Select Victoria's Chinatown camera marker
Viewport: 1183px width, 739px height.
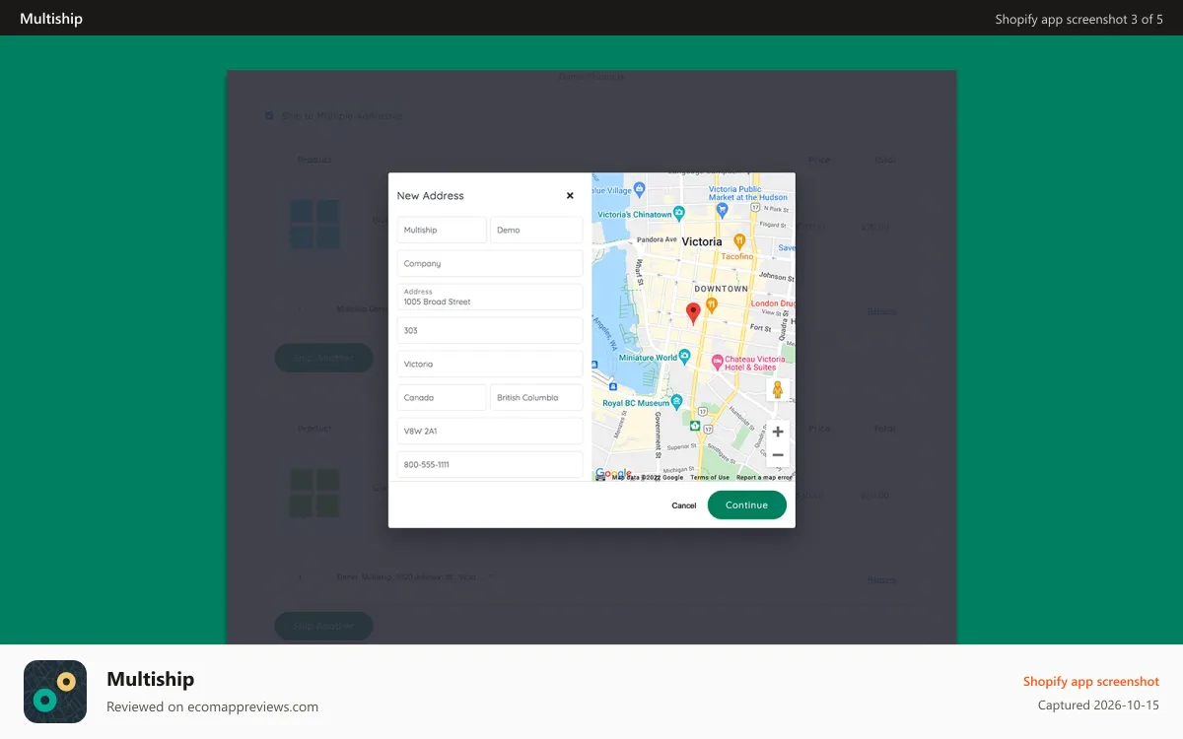[679, 214]
